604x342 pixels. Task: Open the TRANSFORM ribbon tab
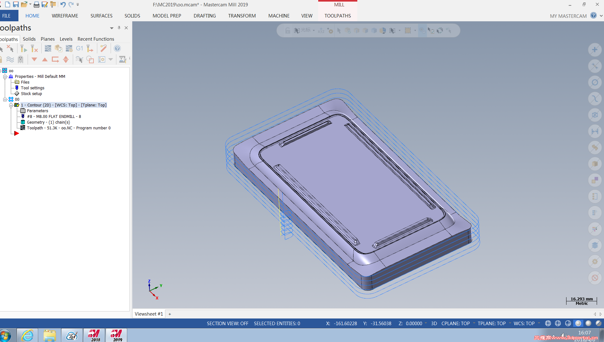coord(242,16)
